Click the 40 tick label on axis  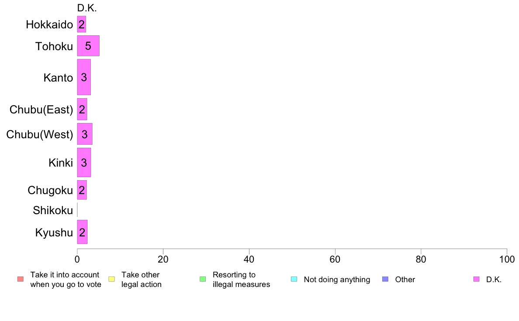click(249, 260)
